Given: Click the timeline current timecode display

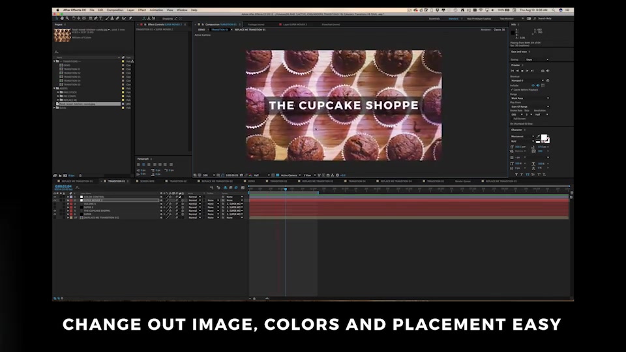Looking at the screenshot, I should [63, 186].
